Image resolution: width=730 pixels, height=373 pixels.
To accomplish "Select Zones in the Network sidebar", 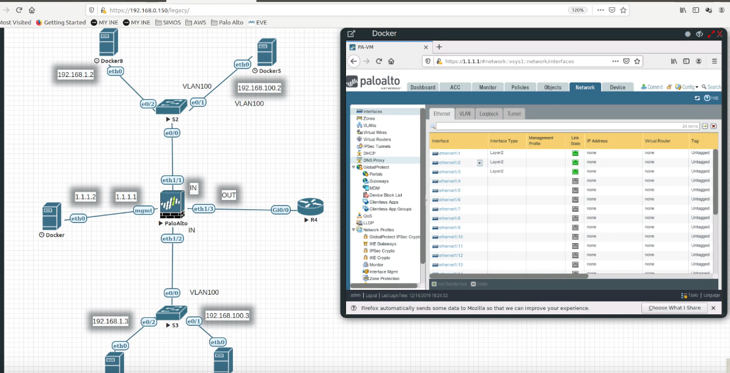I will pyautogui.click(x=369, y=119).
